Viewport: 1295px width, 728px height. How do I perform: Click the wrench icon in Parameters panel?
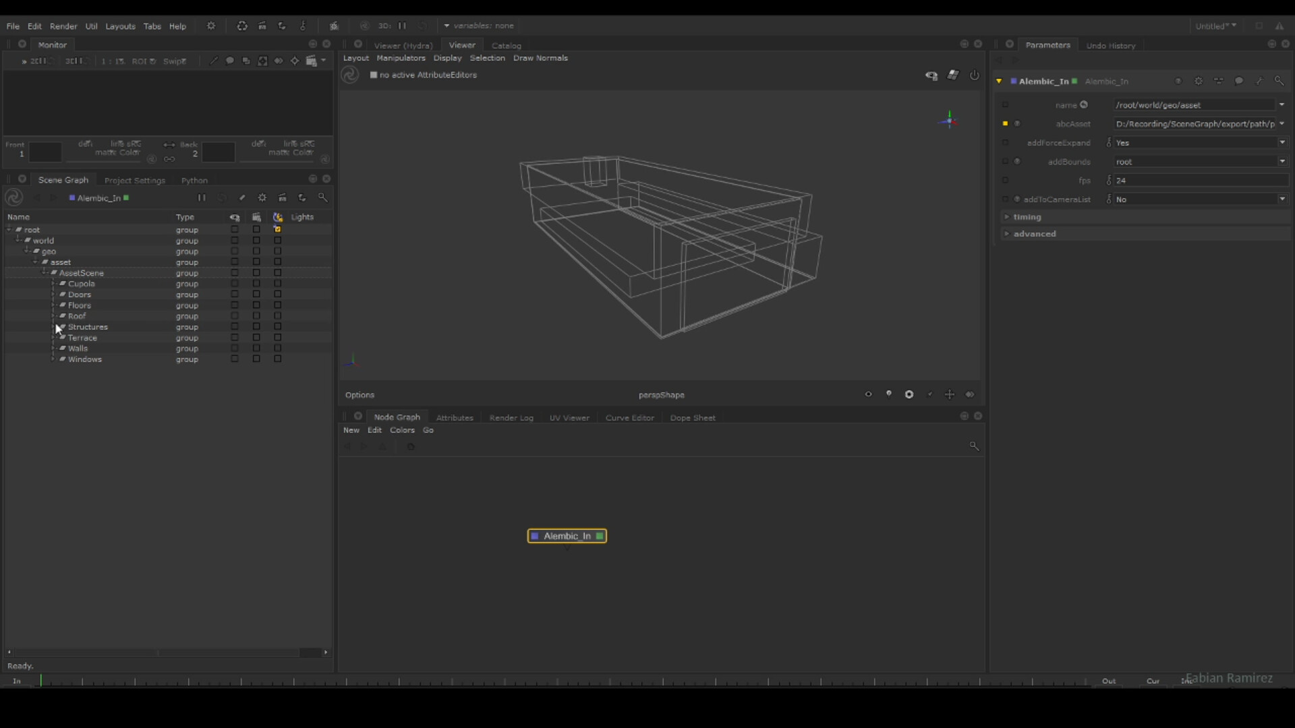point(1260,81)
